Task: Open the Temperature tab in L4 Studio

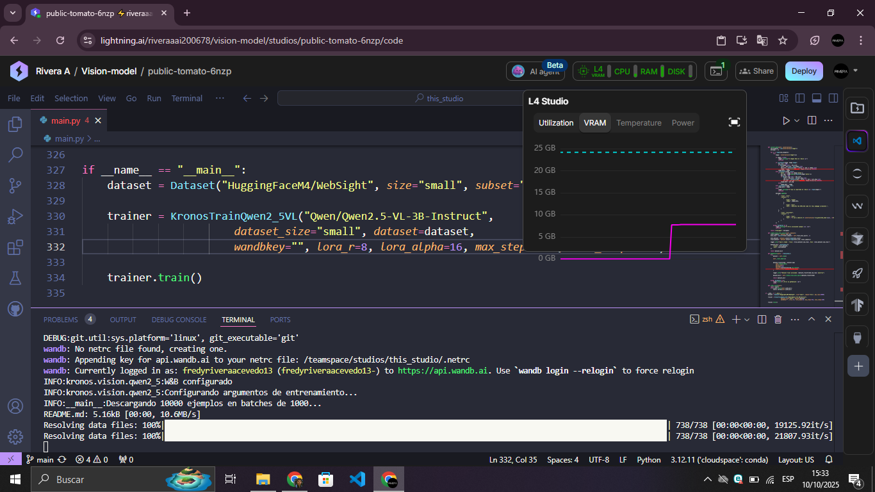Action: point(639,122)
